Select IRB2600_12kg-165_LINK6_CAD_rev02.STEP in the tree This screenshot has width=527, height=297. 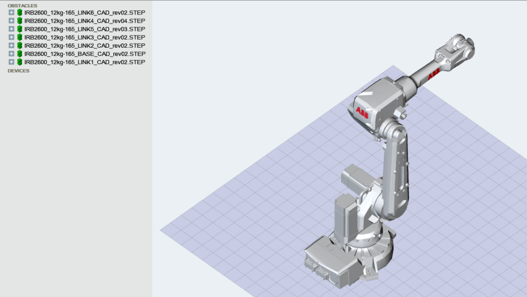pyautogui.click(x=85, y=13)
